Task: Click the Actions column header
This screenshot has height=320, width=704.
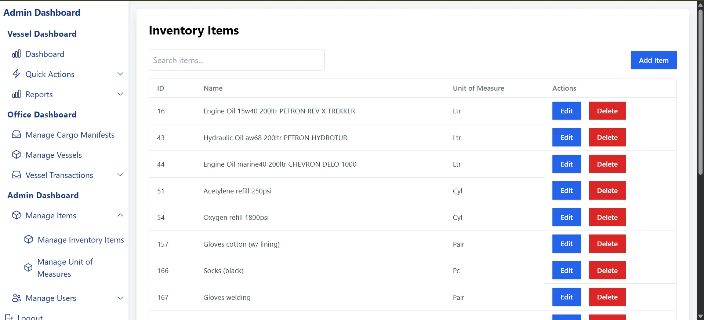Action: point(564,88)
